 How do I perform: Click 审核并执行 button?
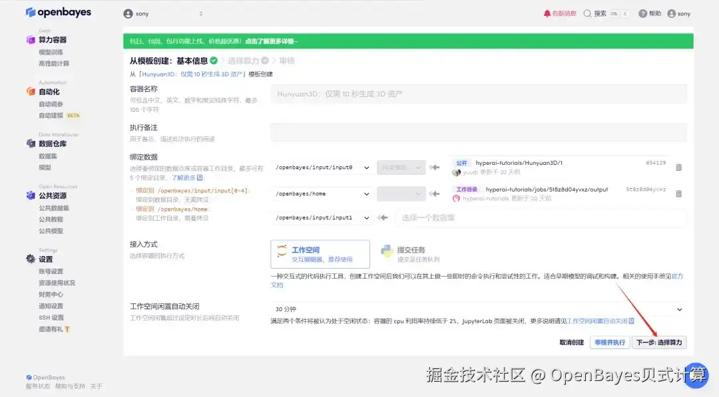609,342
